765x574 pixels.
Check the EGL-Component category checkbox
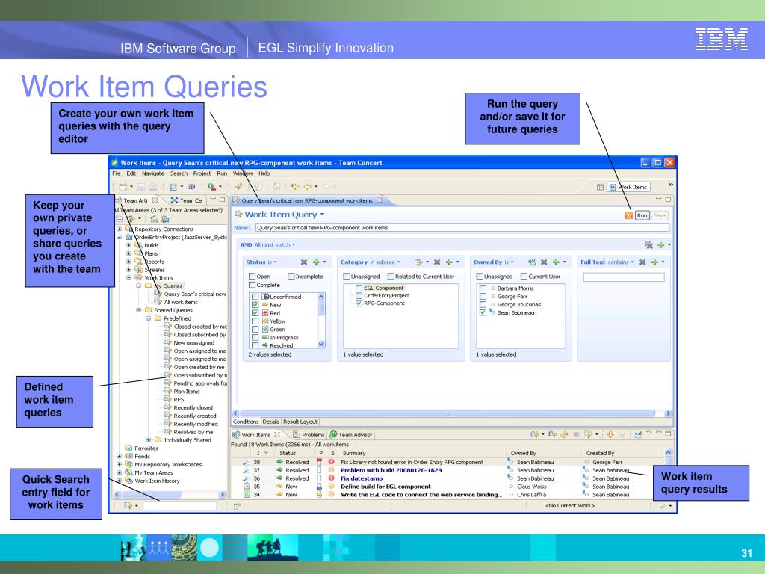coord(359,288)
